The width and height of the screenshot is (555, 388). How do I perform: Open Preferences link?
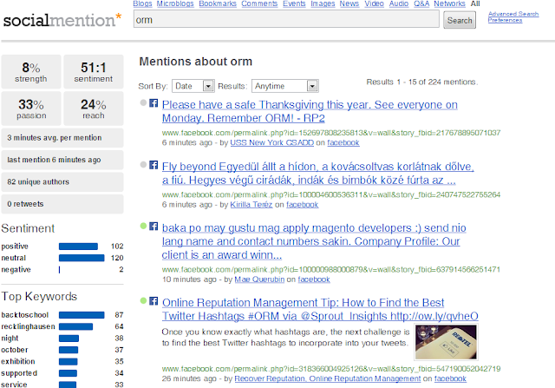tap(505, 20)
